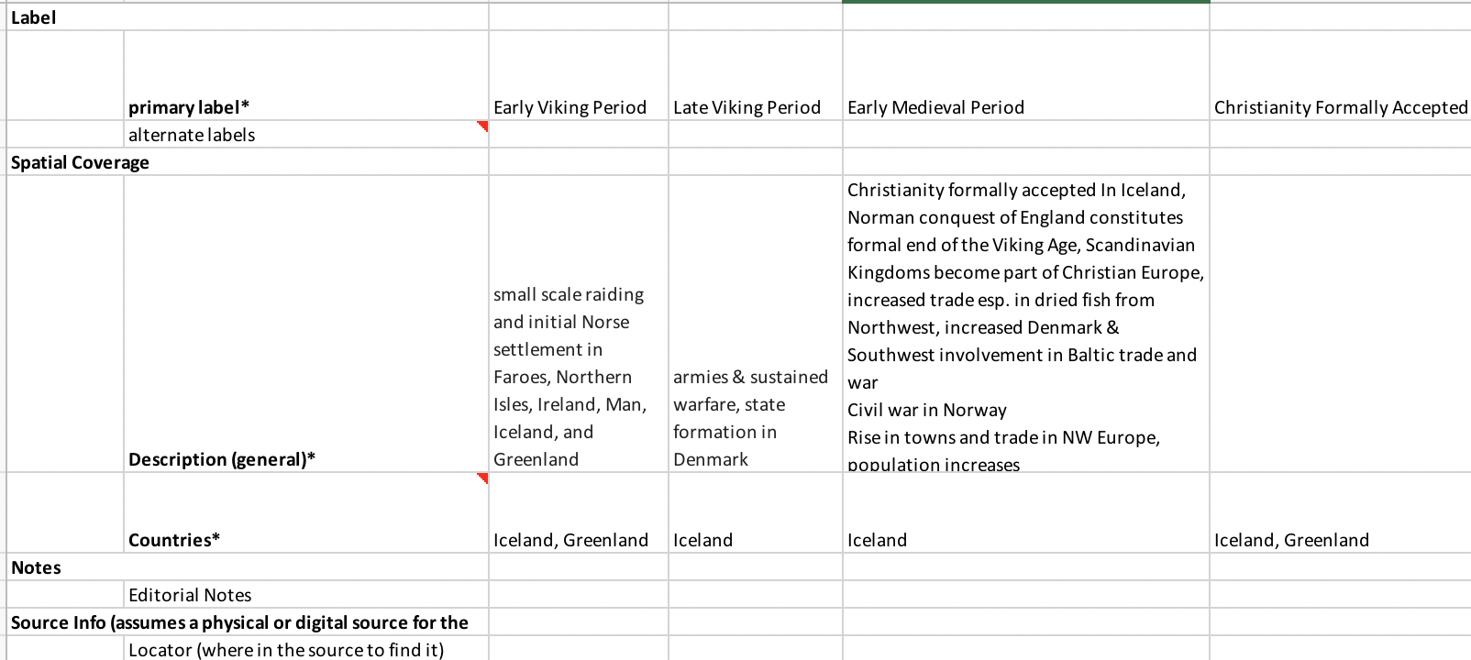Viewport: 1471px width, 660px height.
Task: Select the 'alternate labels' row cell
Action: coord(306,134)
